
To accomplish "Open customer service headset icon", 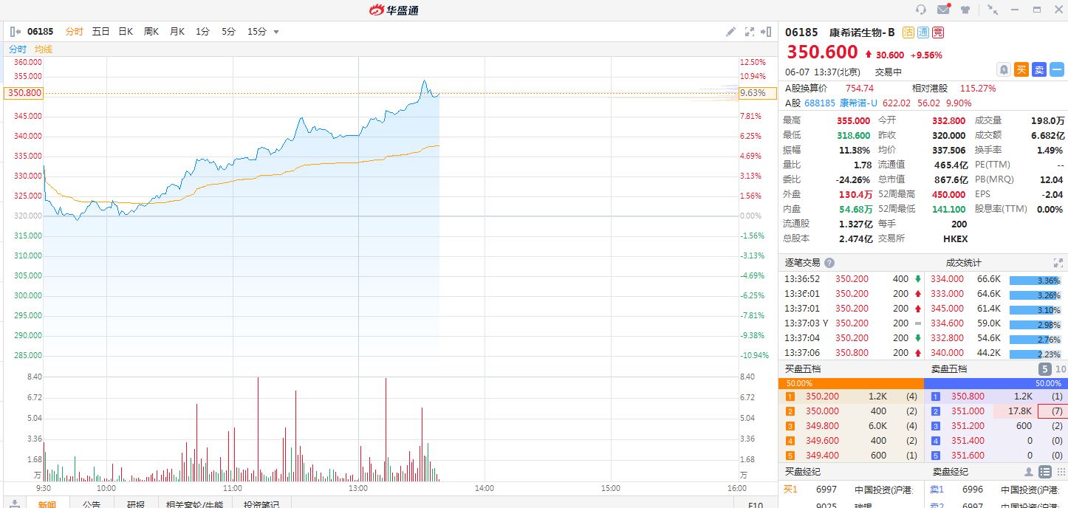I will (x=920, y=10).
